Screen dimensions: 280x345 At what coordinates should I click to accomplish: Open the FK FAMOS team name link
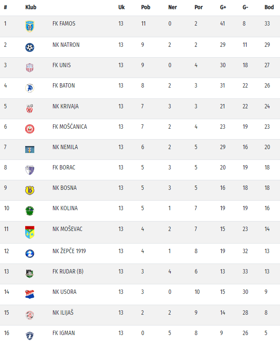[x=64, y=23]
